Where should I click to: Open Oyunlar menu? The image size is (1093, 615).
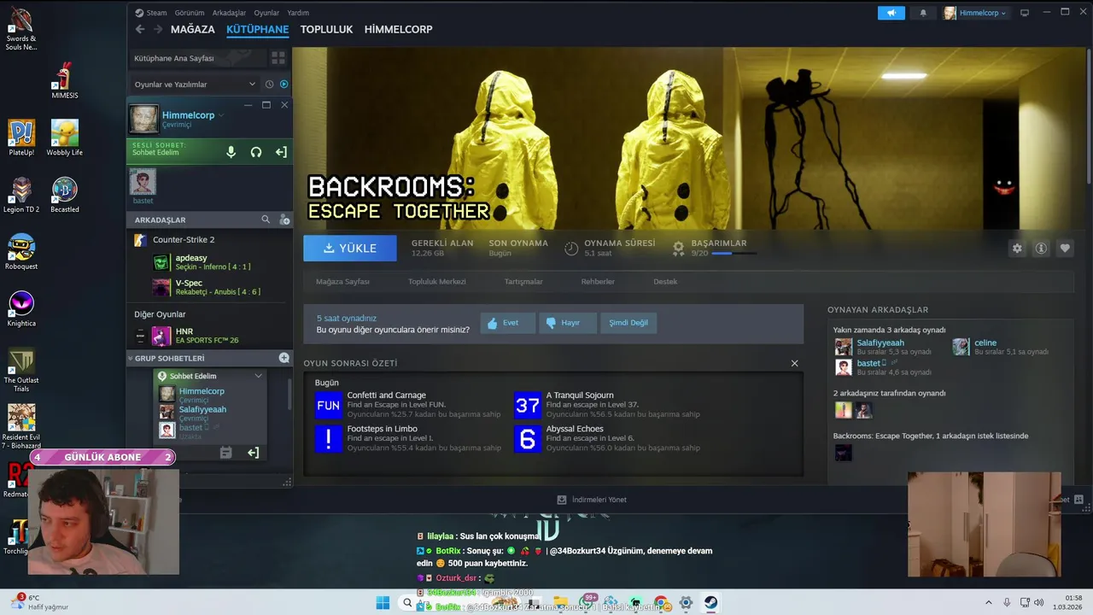(266, 13)
